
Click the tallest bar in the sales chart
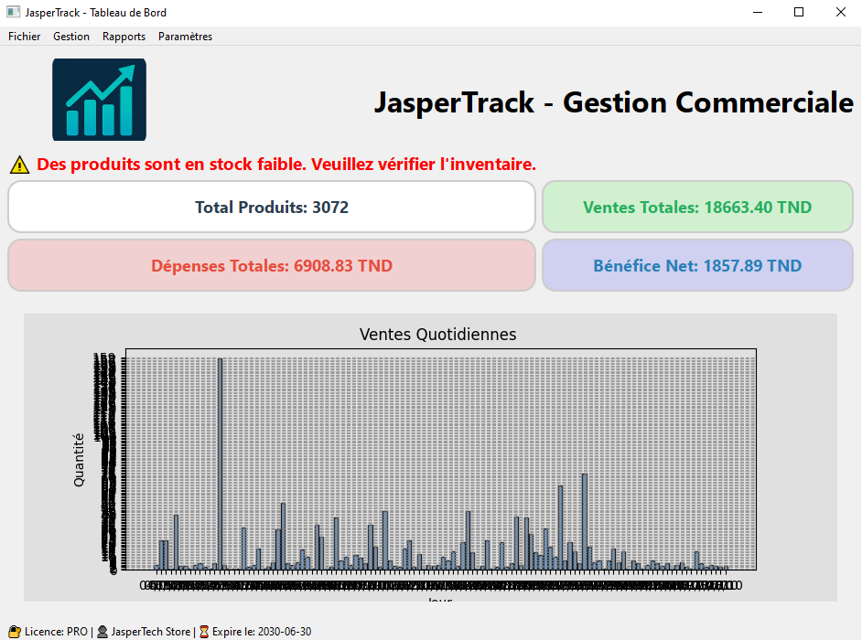220,464
